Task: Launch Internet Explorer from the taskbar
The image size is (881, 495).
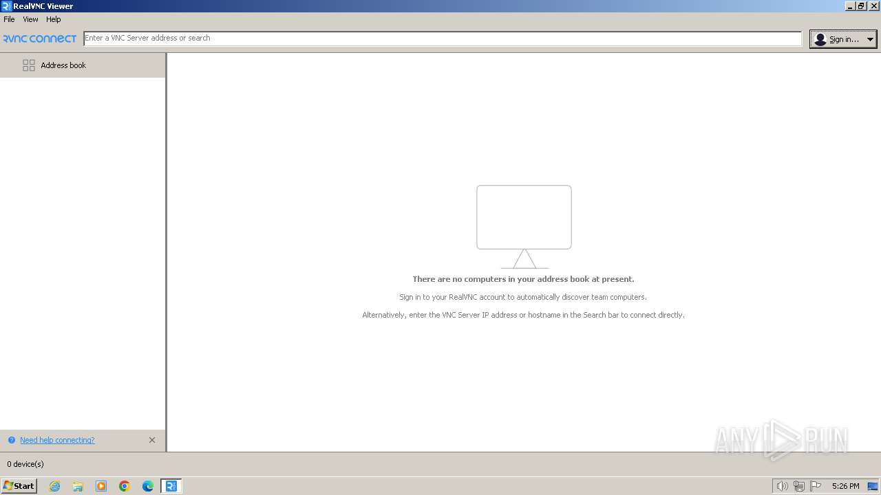Action: (x=54, y=486)
